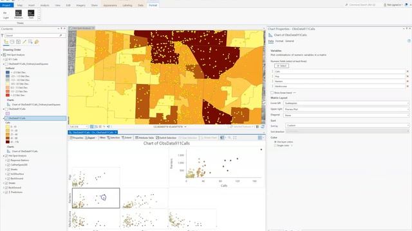Open the Upper right Preview Plot dropdown
The width and height of the screenshot is (412, 231).
(x=346, y=109)
